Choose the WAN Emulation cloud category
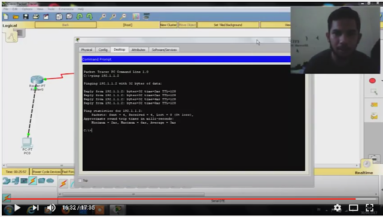This screenshot has height=217, width=383. point(50,181)
